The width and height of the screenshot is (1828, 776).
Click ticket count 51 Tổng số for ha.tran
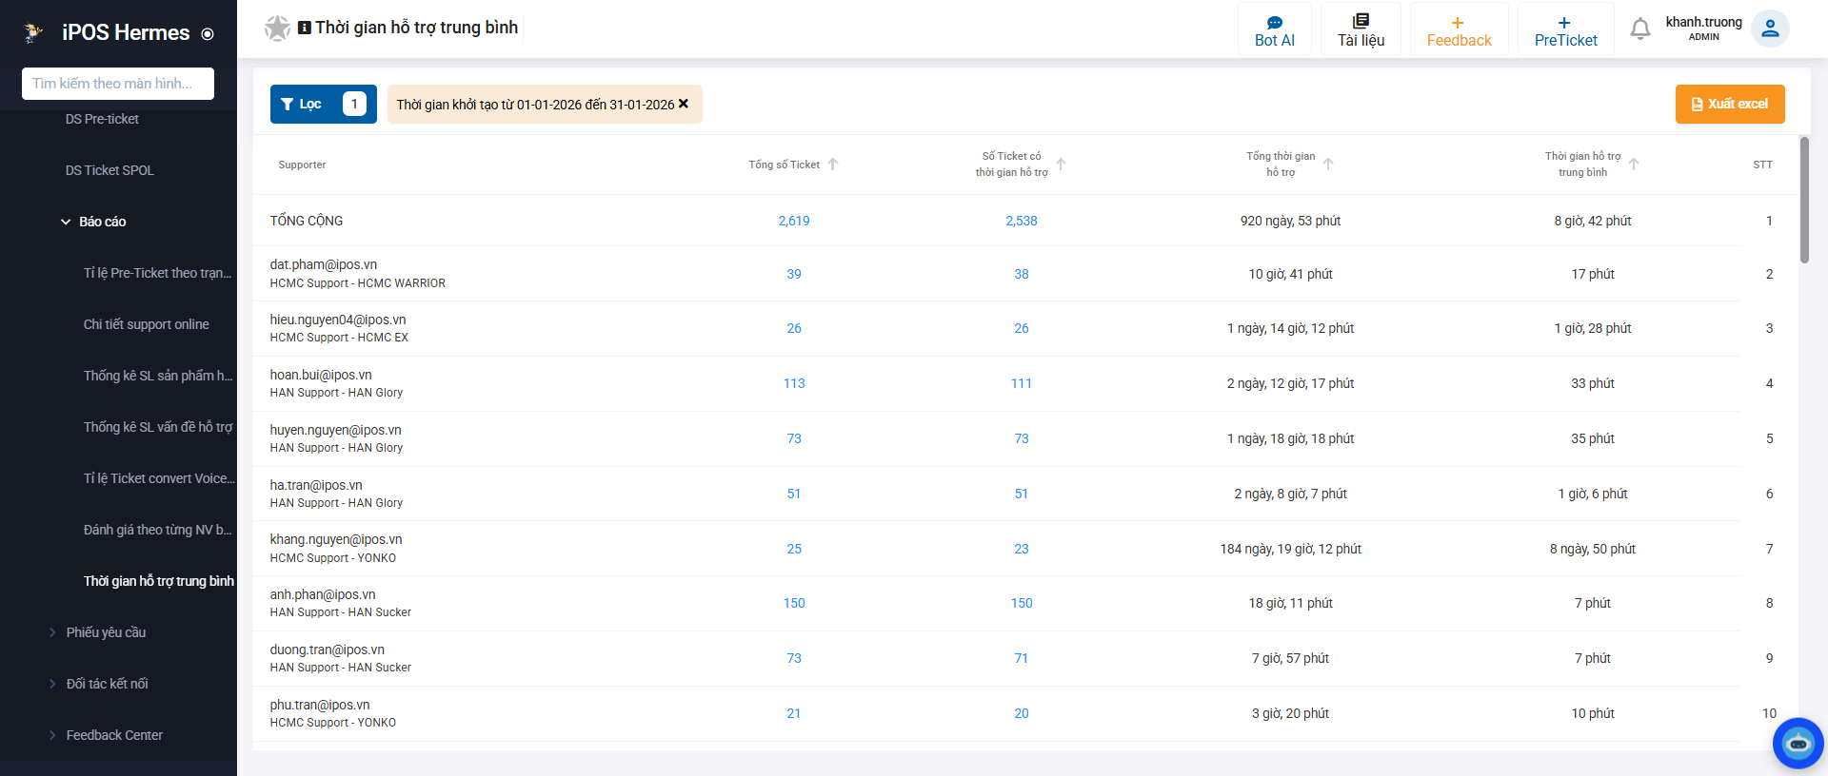pos(794,494)
